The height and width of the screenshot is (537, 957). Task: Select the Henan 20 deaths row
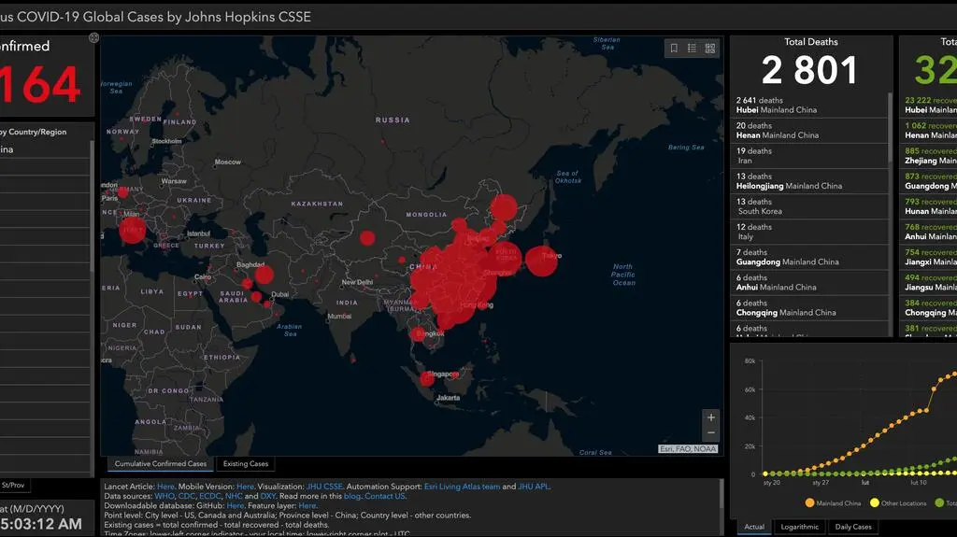pos(809,131)
